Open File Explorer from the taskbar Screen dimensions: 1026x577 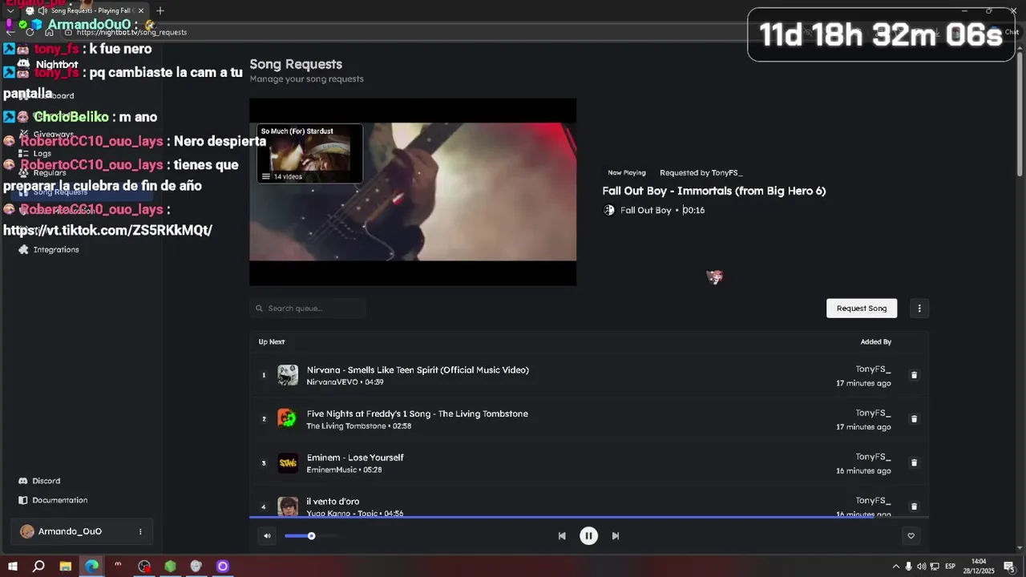pos(66,567)
